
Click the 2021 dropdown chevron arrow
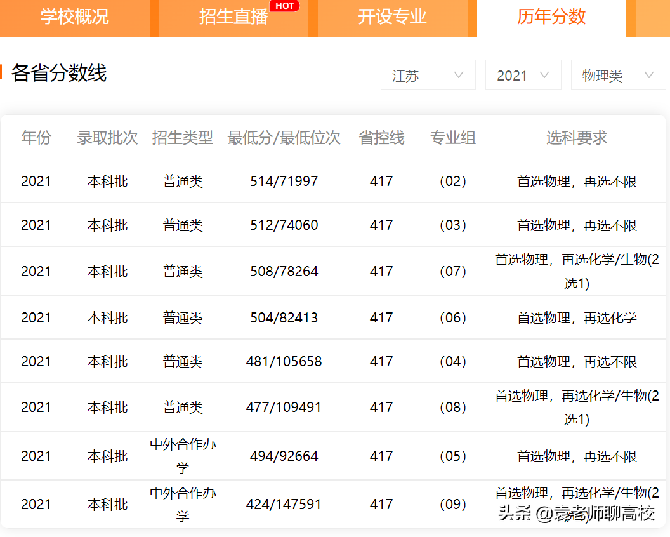tap(544, 74)
